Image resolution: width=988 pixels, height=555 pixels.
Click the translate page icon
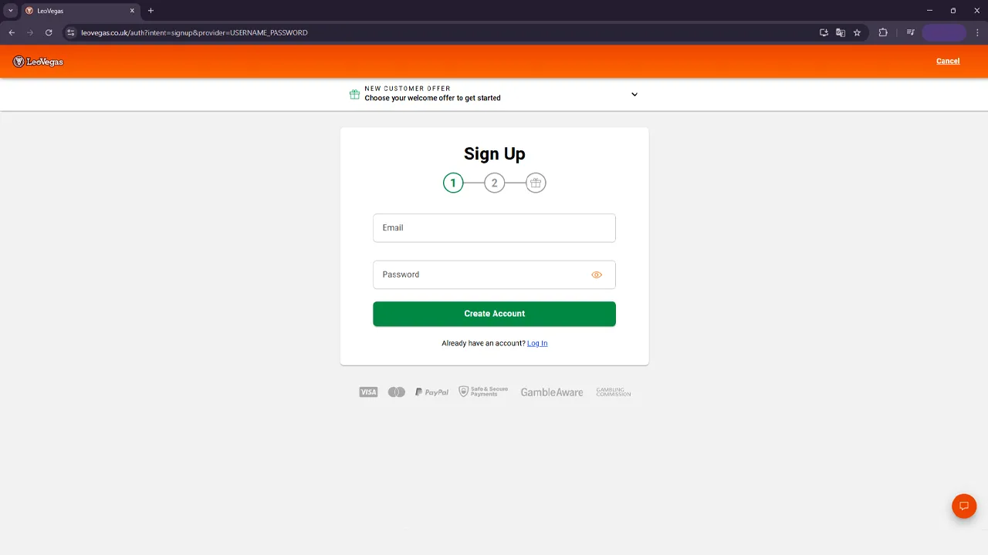[x=841, y=32]
